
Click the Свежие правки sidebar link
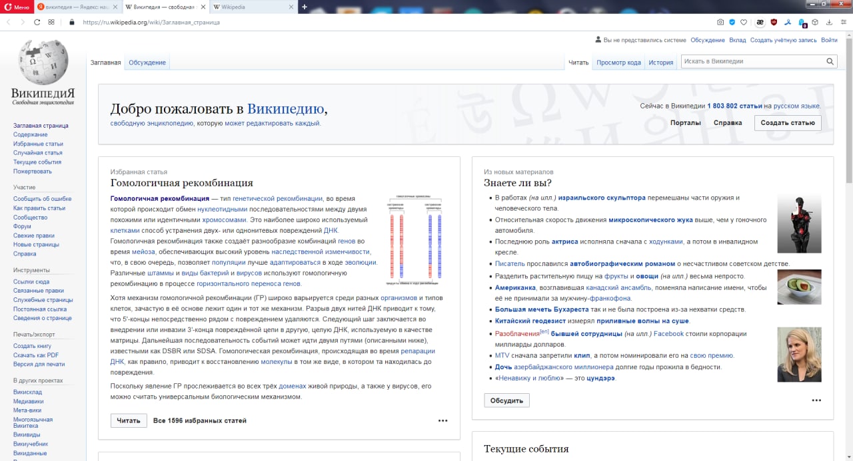(34, 235)
